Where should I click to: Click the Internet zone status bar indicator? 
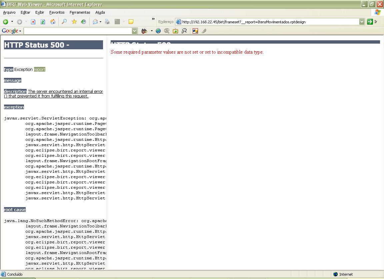[343, 274]
